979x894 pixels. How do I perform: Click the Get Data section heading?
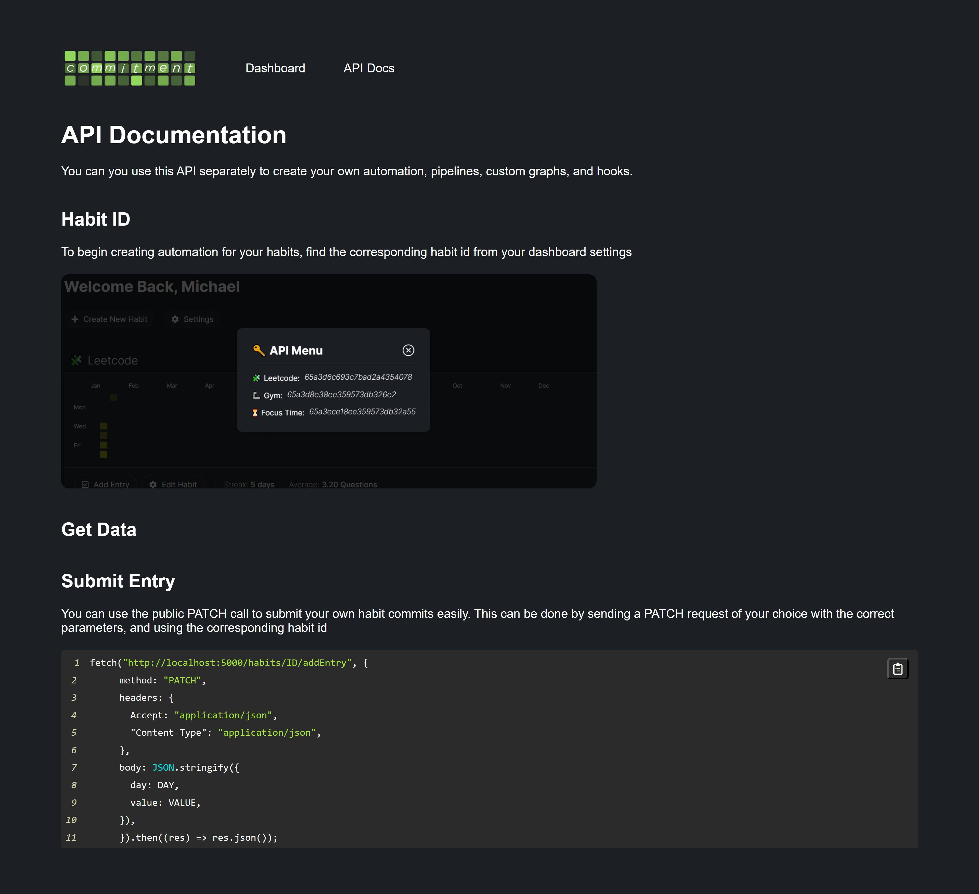pyautogui.click(x=99, y=529)
